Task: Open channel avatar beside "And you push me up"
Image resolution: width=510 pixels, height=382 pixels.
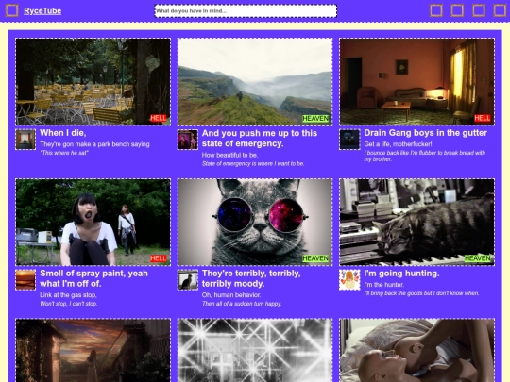Action: (x=188, y=140)
